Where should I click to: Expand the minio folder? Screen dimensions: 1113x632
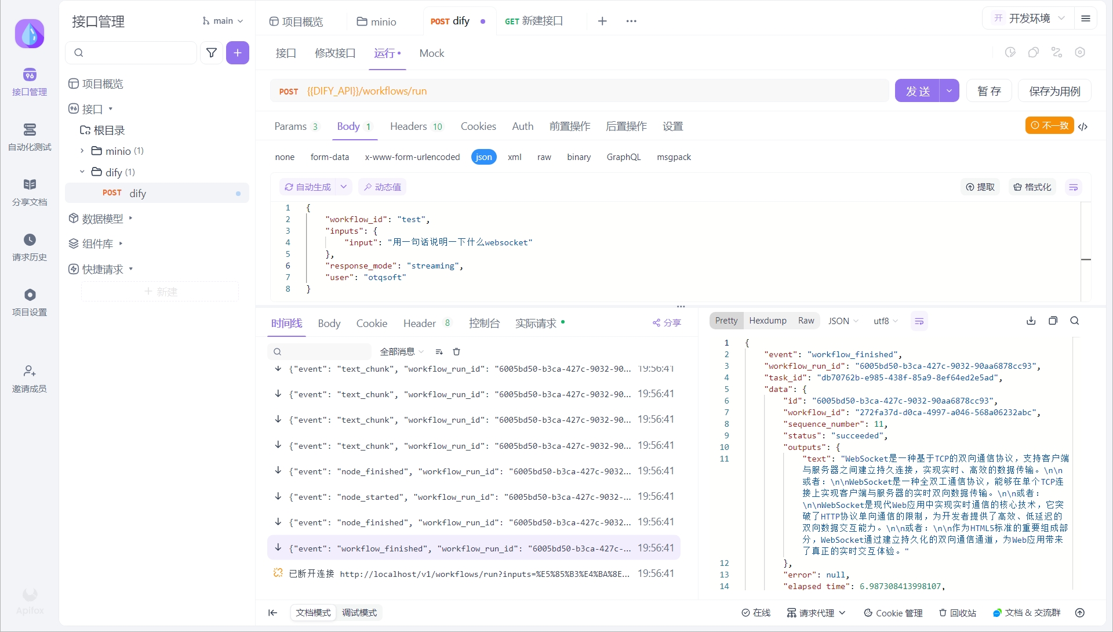[x=82, y=151]
